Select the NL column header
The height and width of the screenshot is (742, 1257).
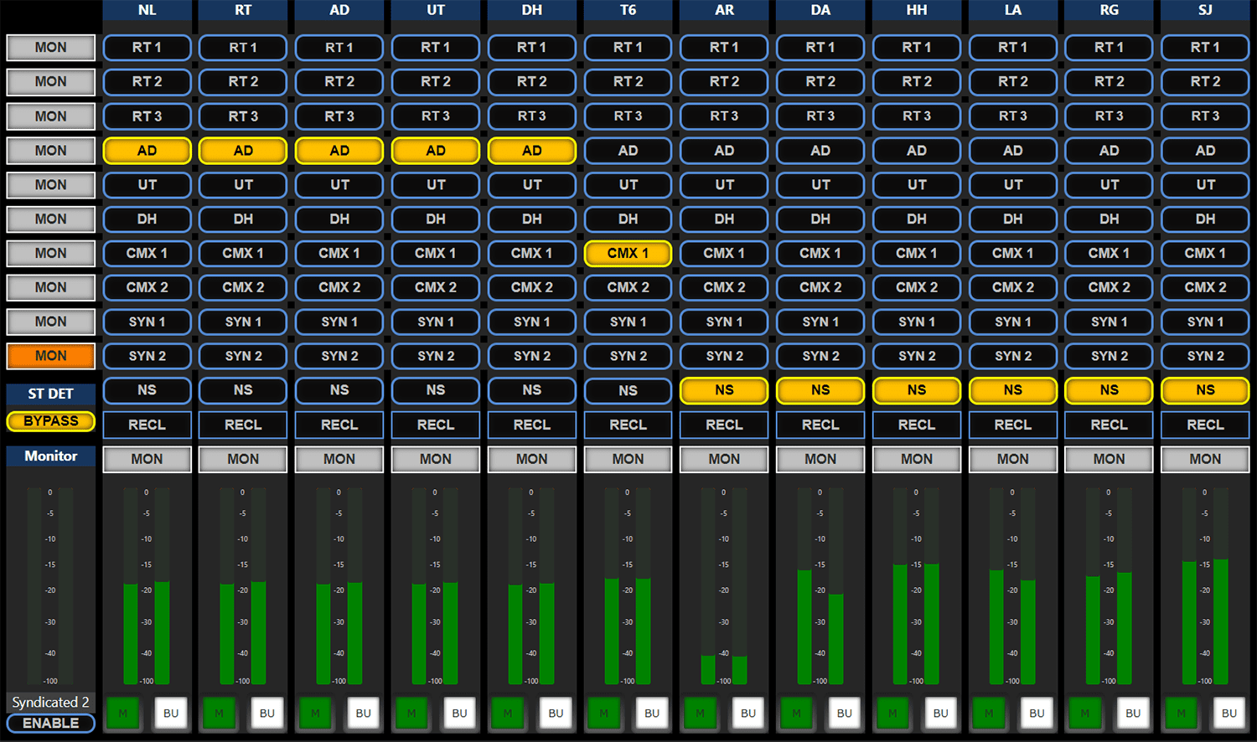pyautogui.click(x=147, y=10)
